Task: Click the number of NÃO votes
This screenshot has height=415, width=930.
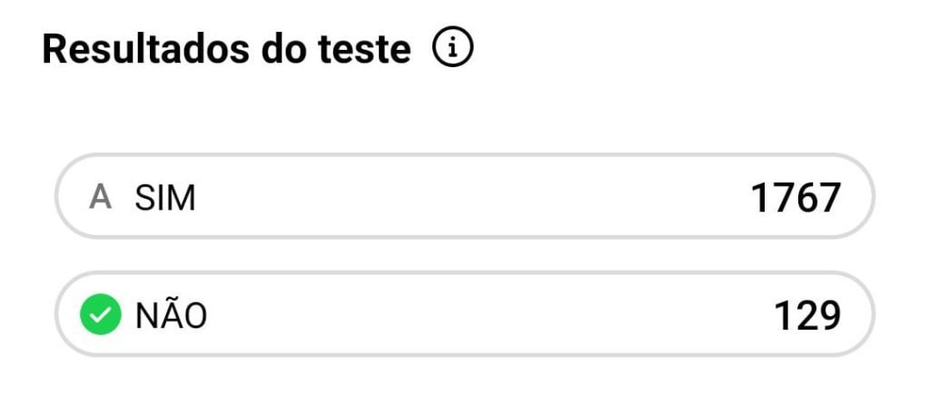Action: tap(806, 315)
